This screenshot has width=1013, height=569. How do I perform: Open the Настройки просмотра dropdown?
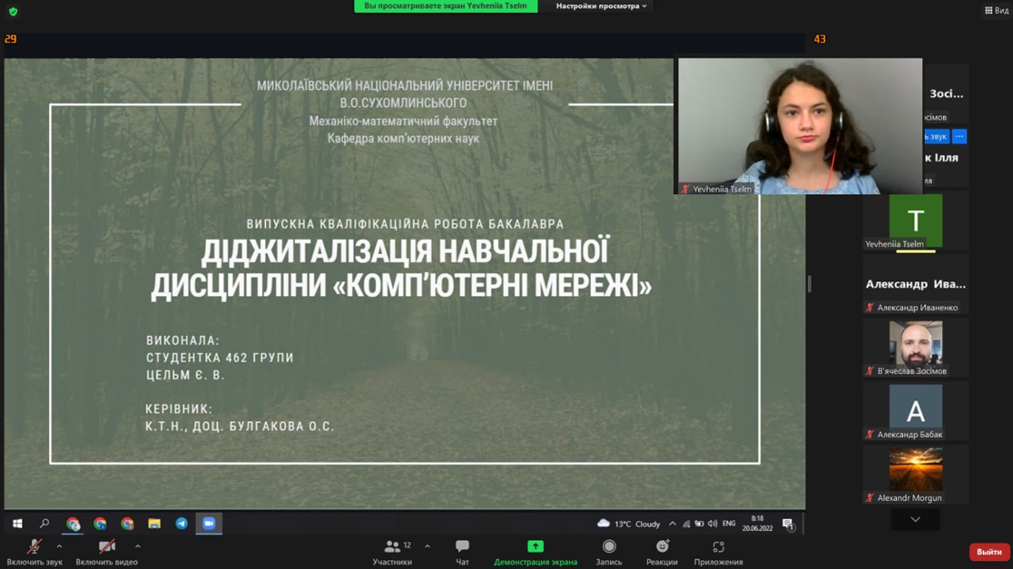601,6
